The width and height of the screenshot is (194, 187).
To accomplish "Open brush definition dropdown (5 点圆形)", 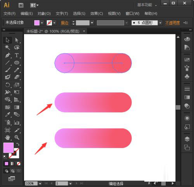I will (x=160, y=23).
